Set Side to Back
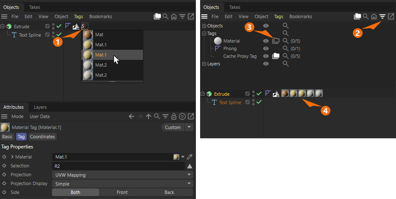Screen dimensions: 396x199 [169, 192]
